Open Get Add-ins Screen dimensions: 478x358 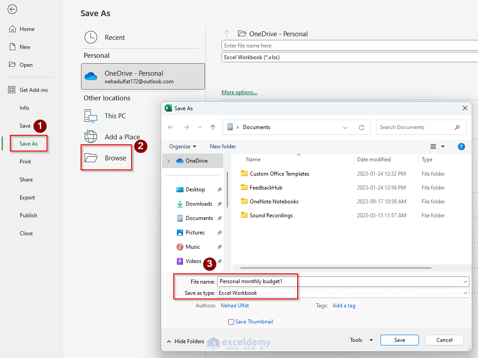28,90
